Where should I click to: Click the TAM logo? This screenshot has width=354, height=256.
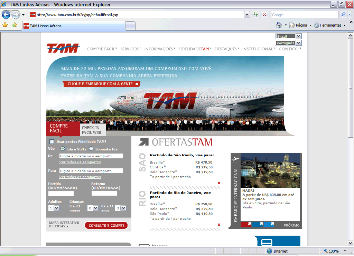pos(63,48)
